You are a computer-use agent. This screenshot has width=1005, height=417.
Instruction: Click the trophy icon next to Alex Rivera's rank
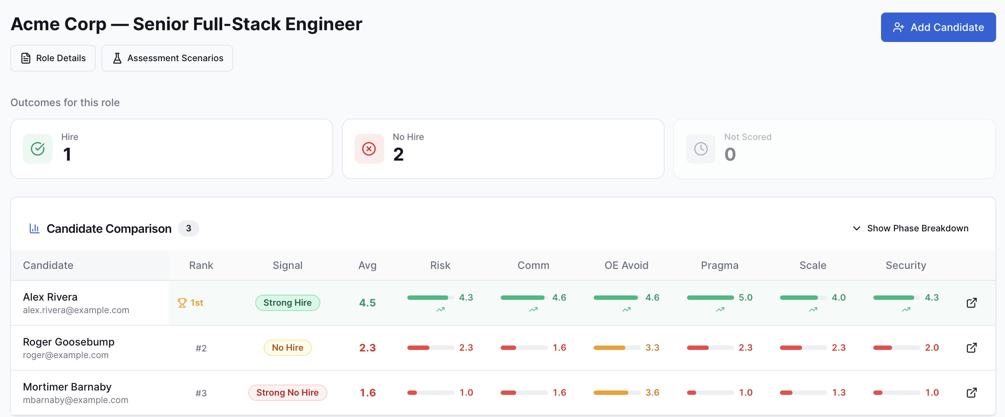183,302
